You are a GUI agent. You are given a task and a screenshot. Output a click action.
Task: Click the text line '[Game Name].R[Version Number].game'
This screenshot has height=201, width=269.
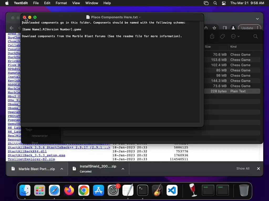tap(52, 29)
